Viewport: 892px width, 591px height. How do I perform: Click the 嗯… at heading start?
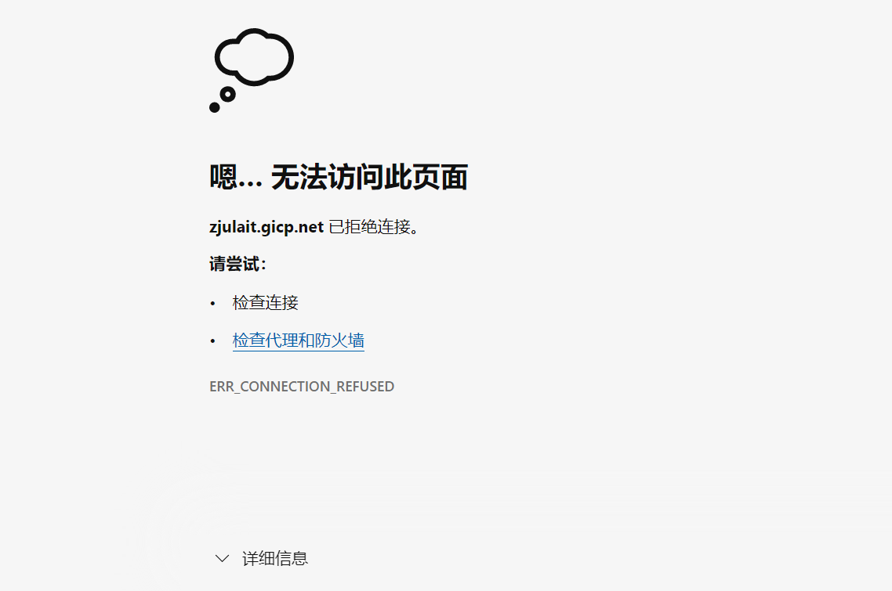235,177
